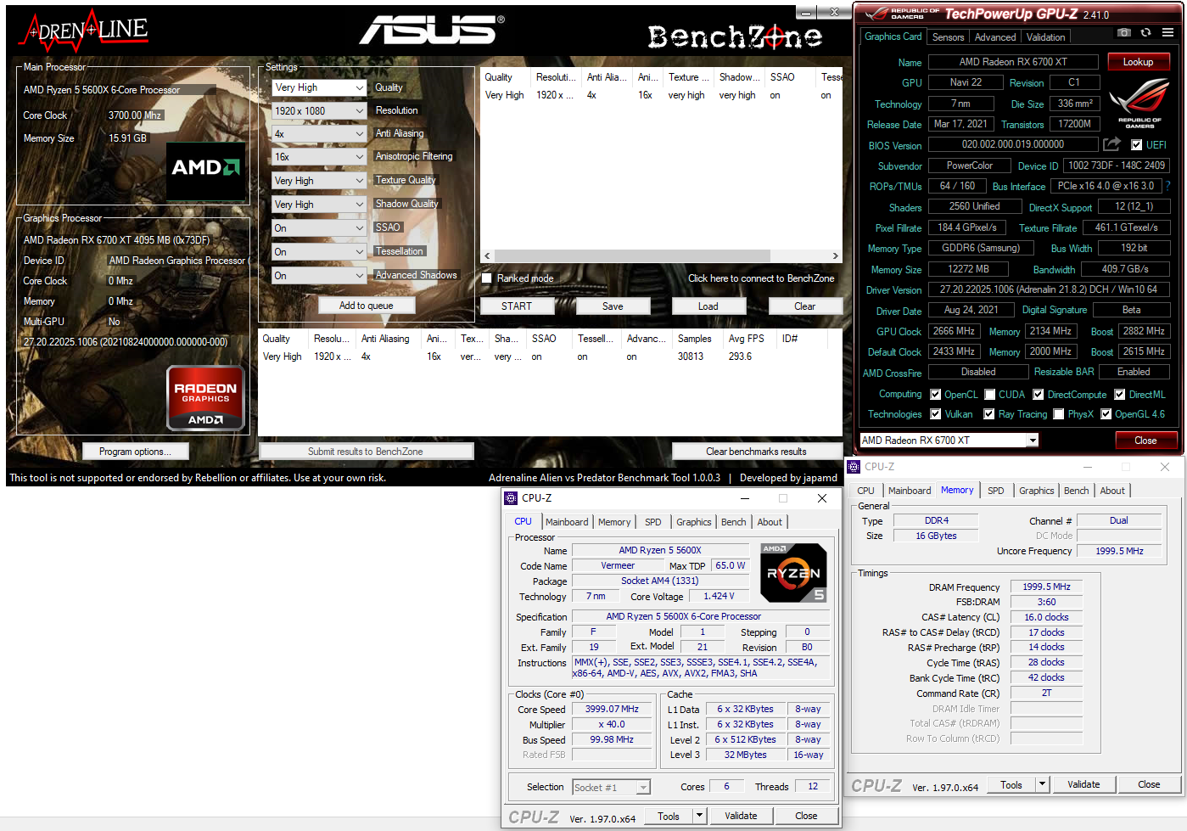Click the BIOS export share icon in GPU-Z
The image size is (1187, 831).
[1111, 144]
